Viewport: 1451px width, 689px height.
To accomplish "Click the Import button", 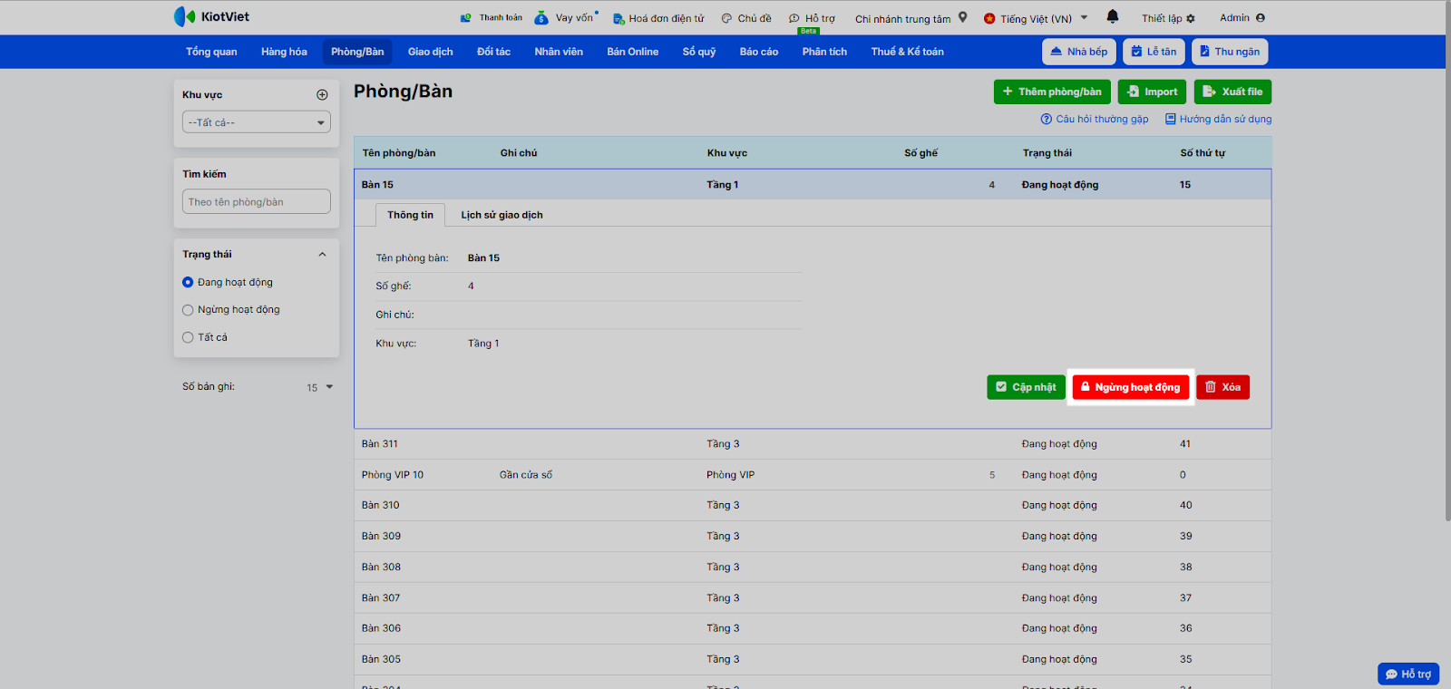I will pos(1152,92).
